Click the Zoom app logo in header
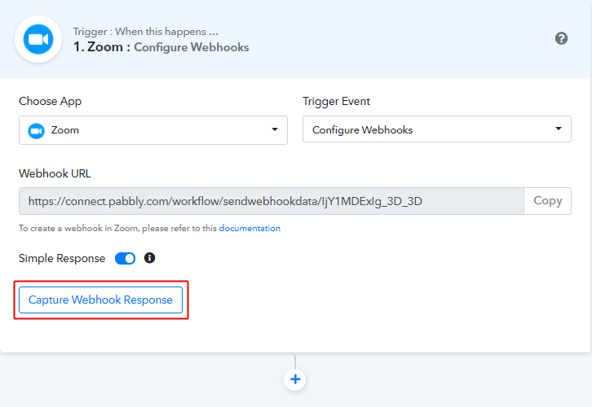 (38, 39)
